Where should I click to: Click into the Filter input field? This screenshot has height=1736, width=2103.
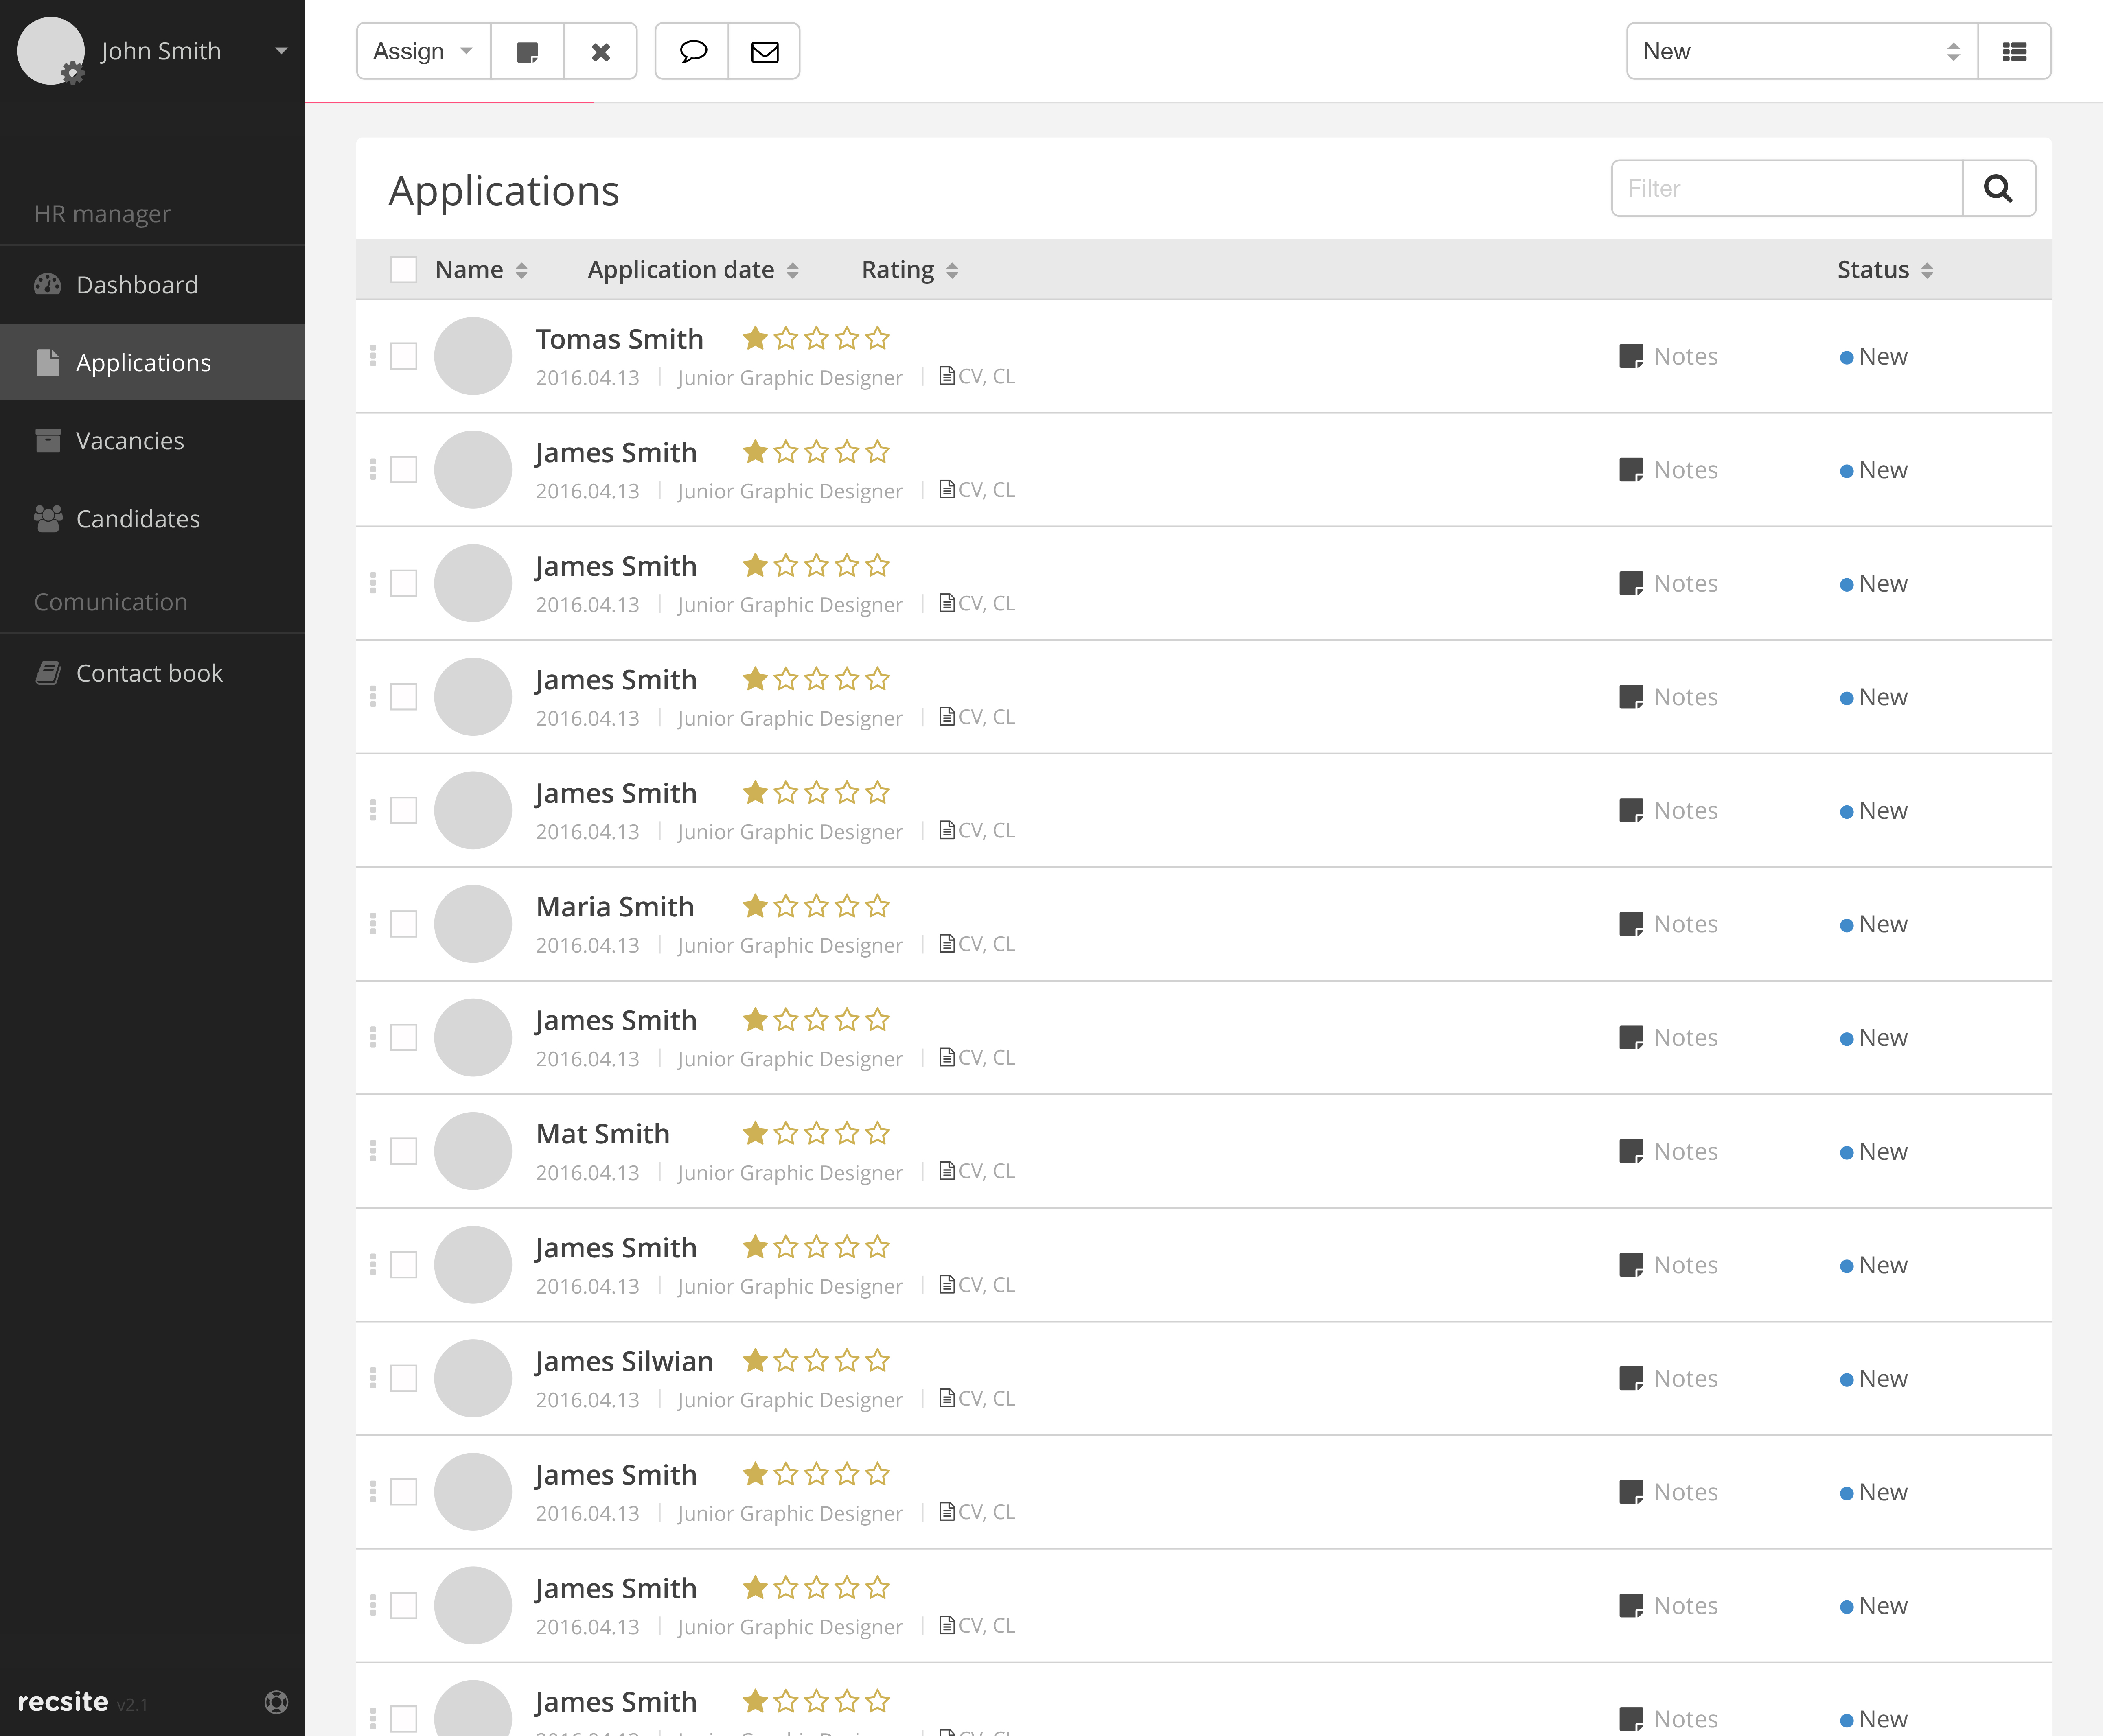(1786, 188)
